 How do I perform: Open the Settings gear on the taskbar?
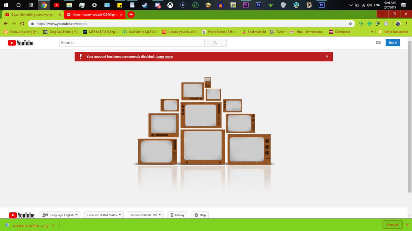[94, 5]
